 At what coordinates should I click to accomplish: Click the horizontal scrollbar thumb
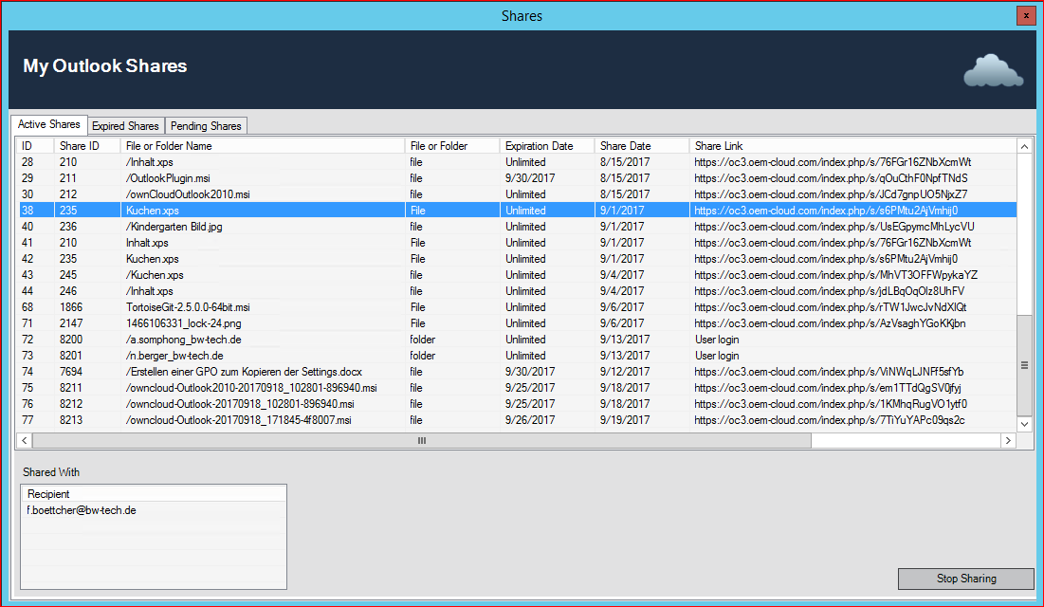pos(421,440)
